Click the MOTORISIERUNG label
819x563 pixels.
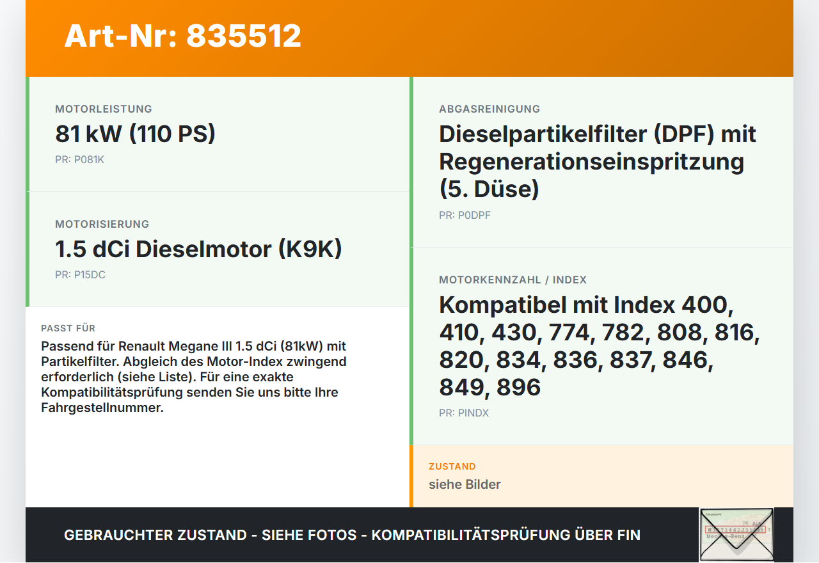[x=102, y=224]
